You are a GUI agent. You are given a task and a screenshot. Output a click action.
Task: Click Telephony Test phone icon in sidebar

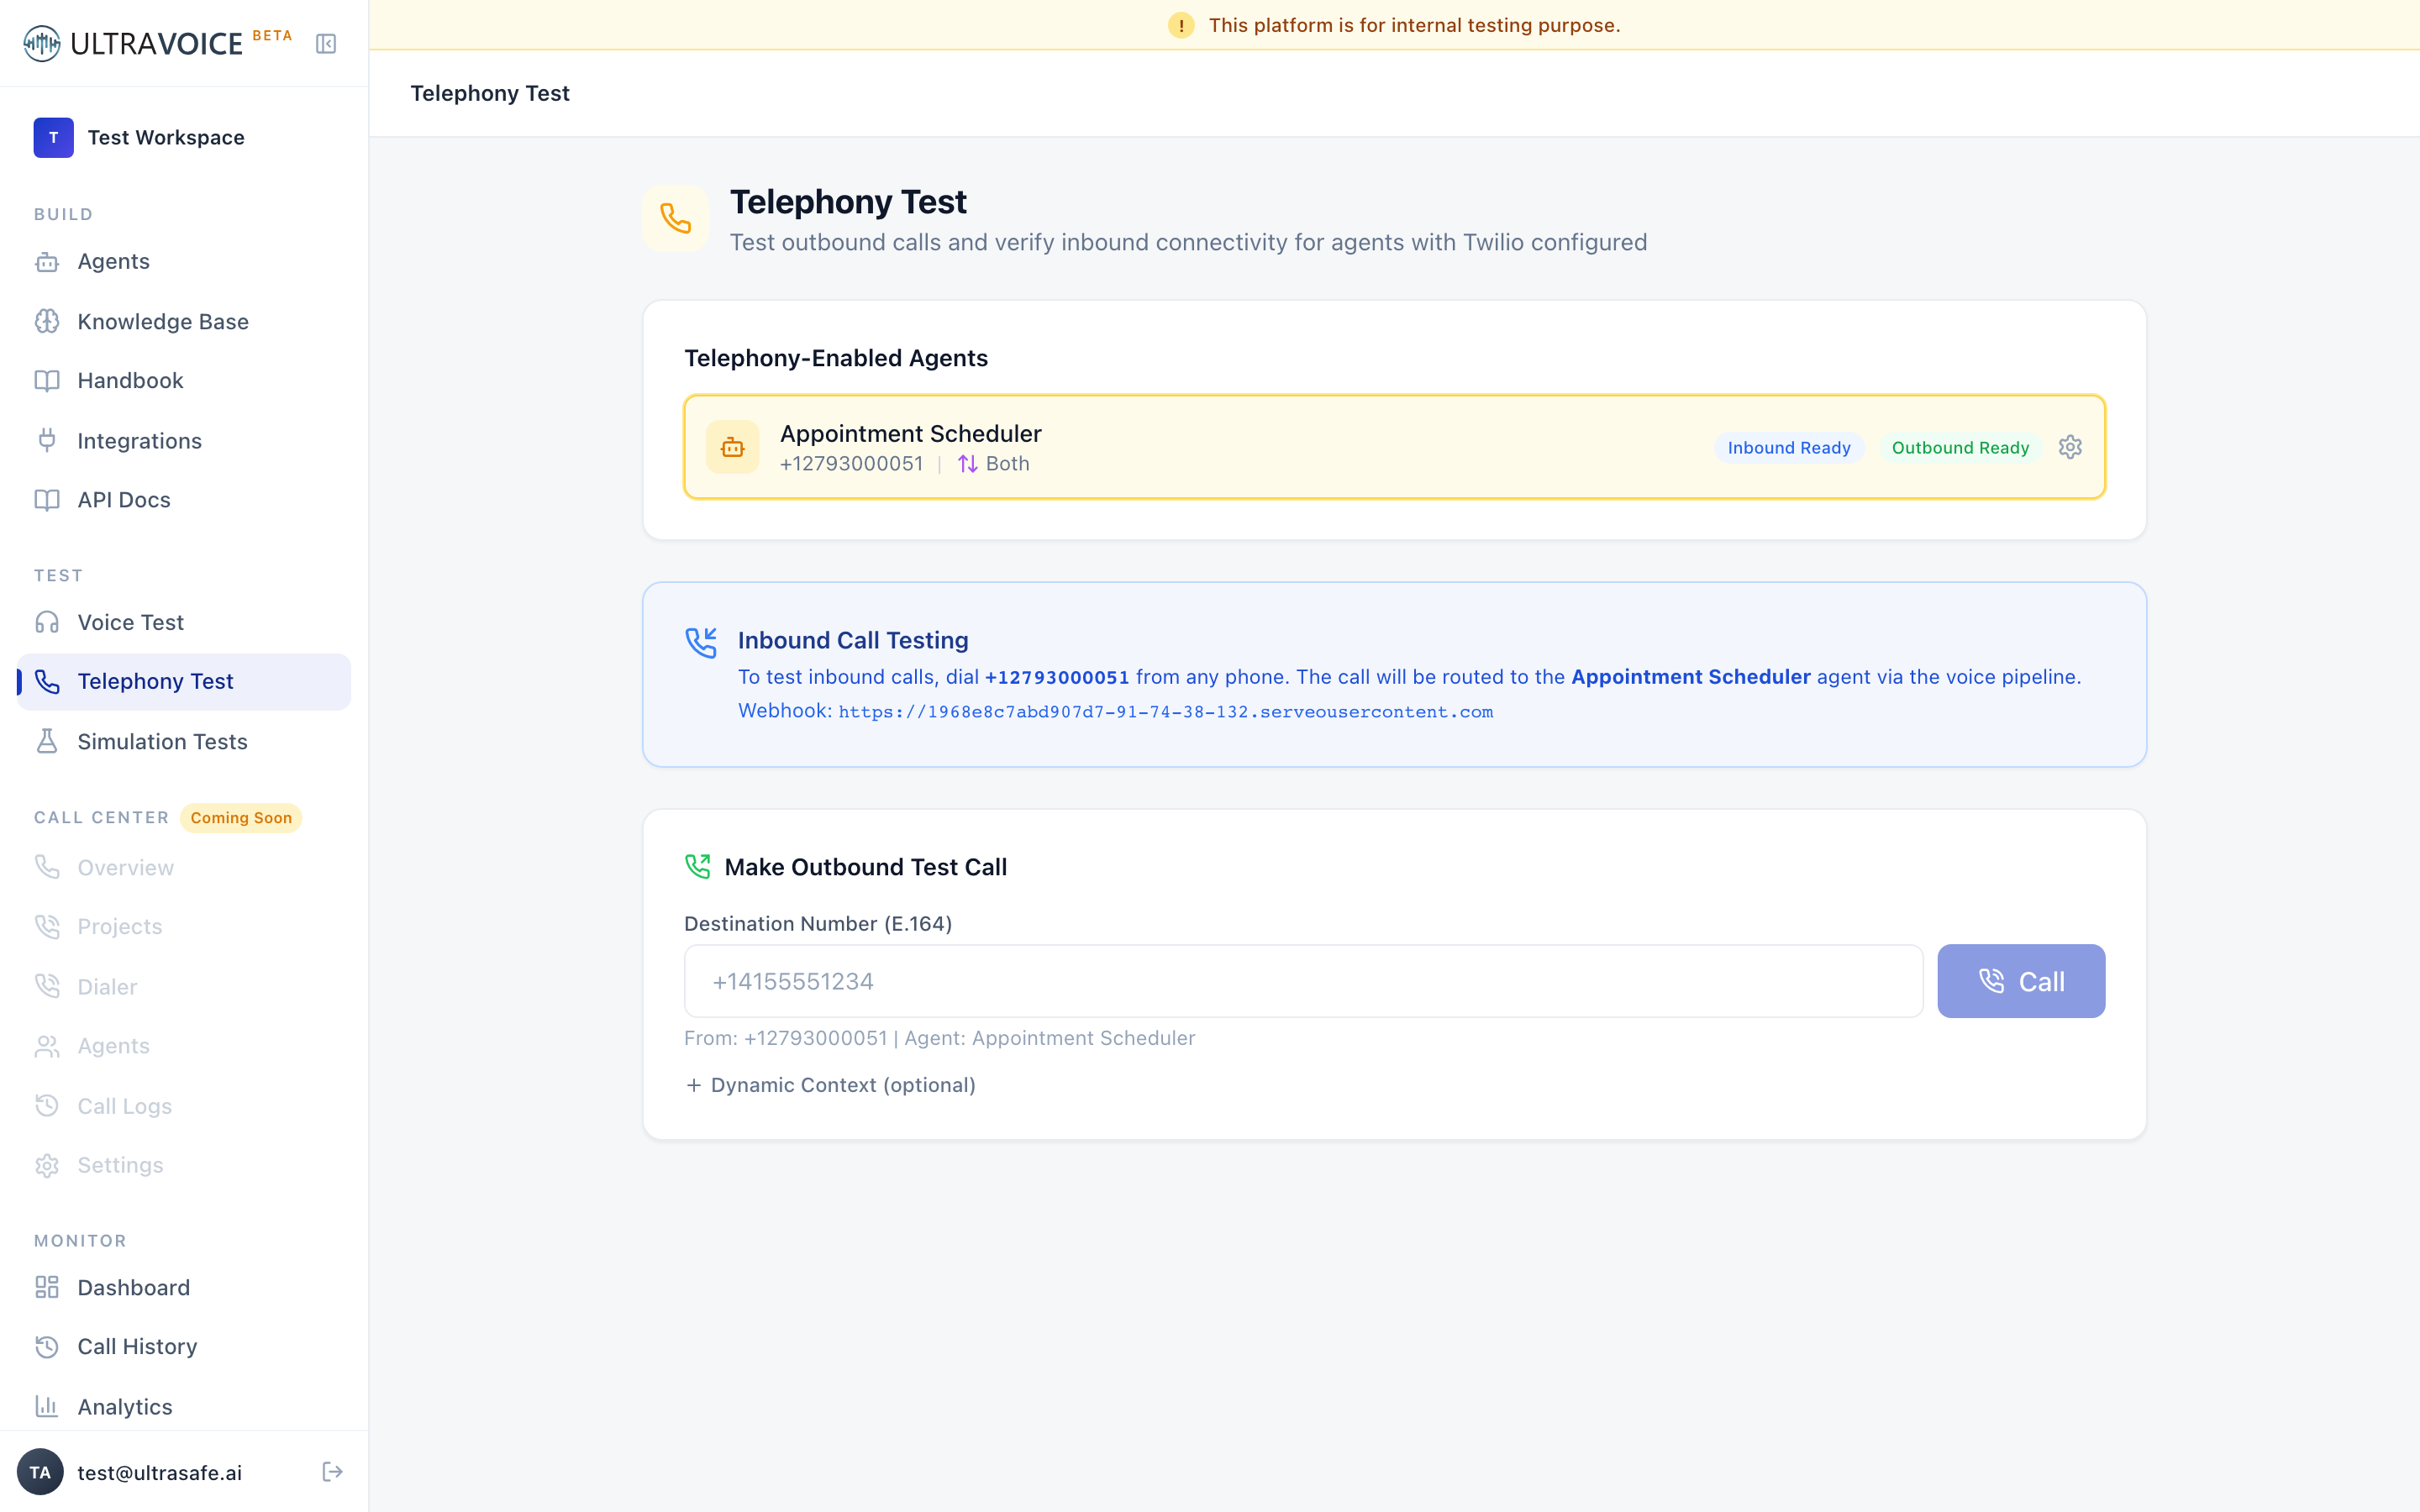[x=47, y=681]
